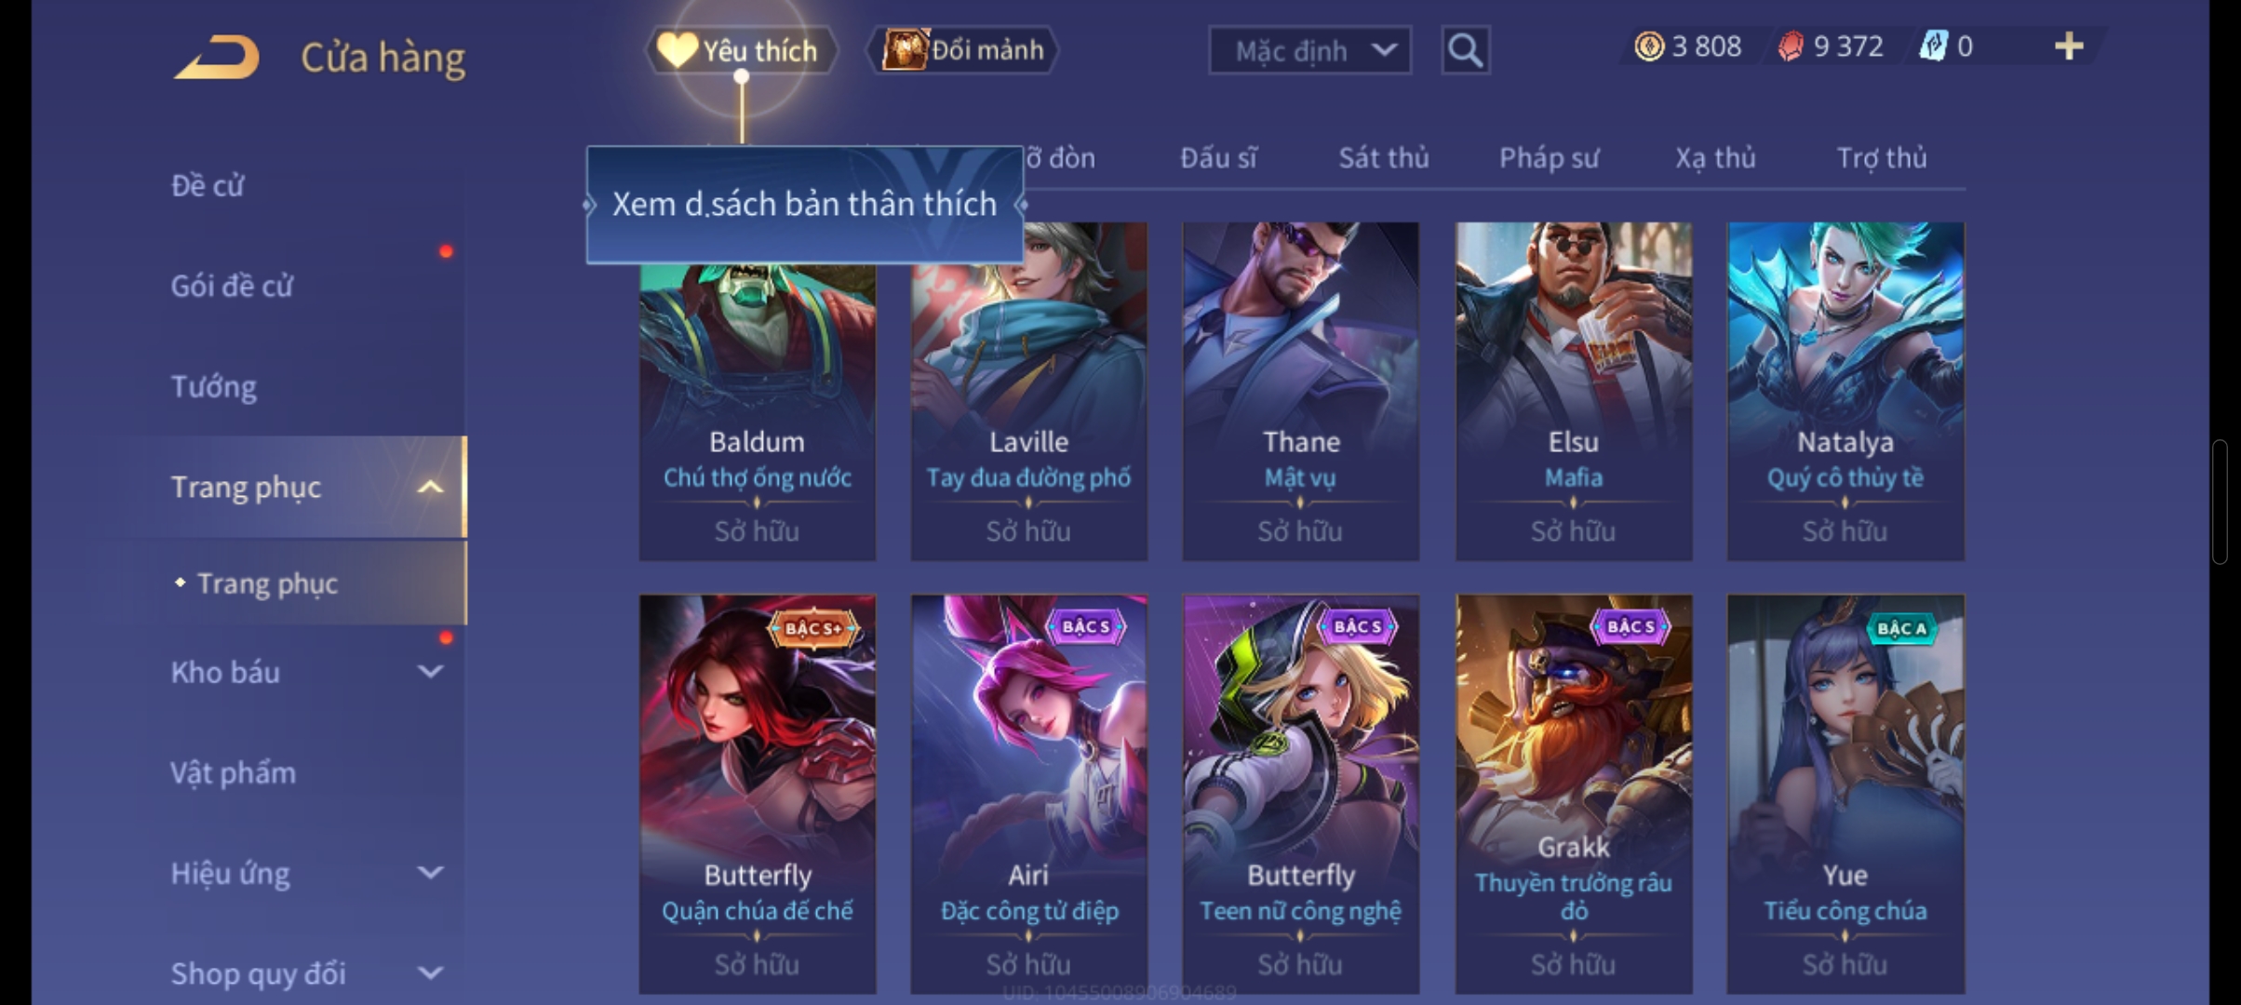Viewport: 2241px width, 1005px height.
Task: Expand the Hiệu ứng sidebar section
Action: (x=430, y=872)
